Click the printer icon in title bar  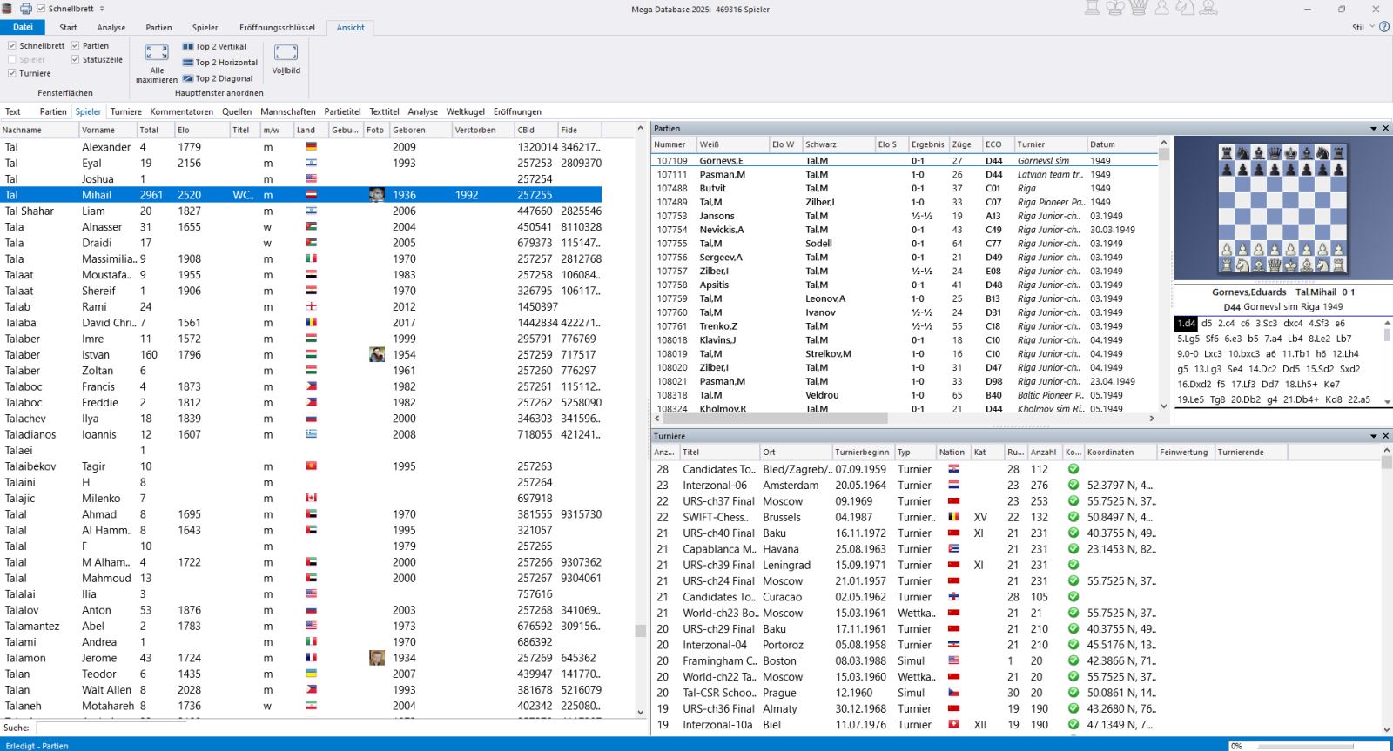[x=26, y=9]
